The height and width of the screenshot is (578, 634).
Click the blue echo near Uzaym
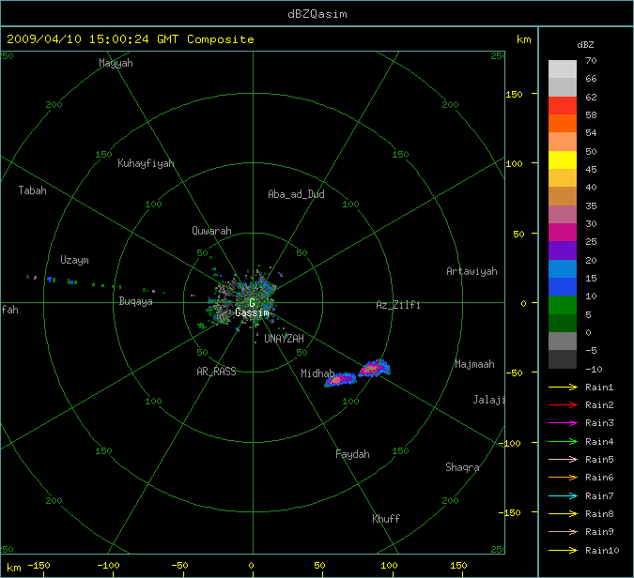point(50,279)
